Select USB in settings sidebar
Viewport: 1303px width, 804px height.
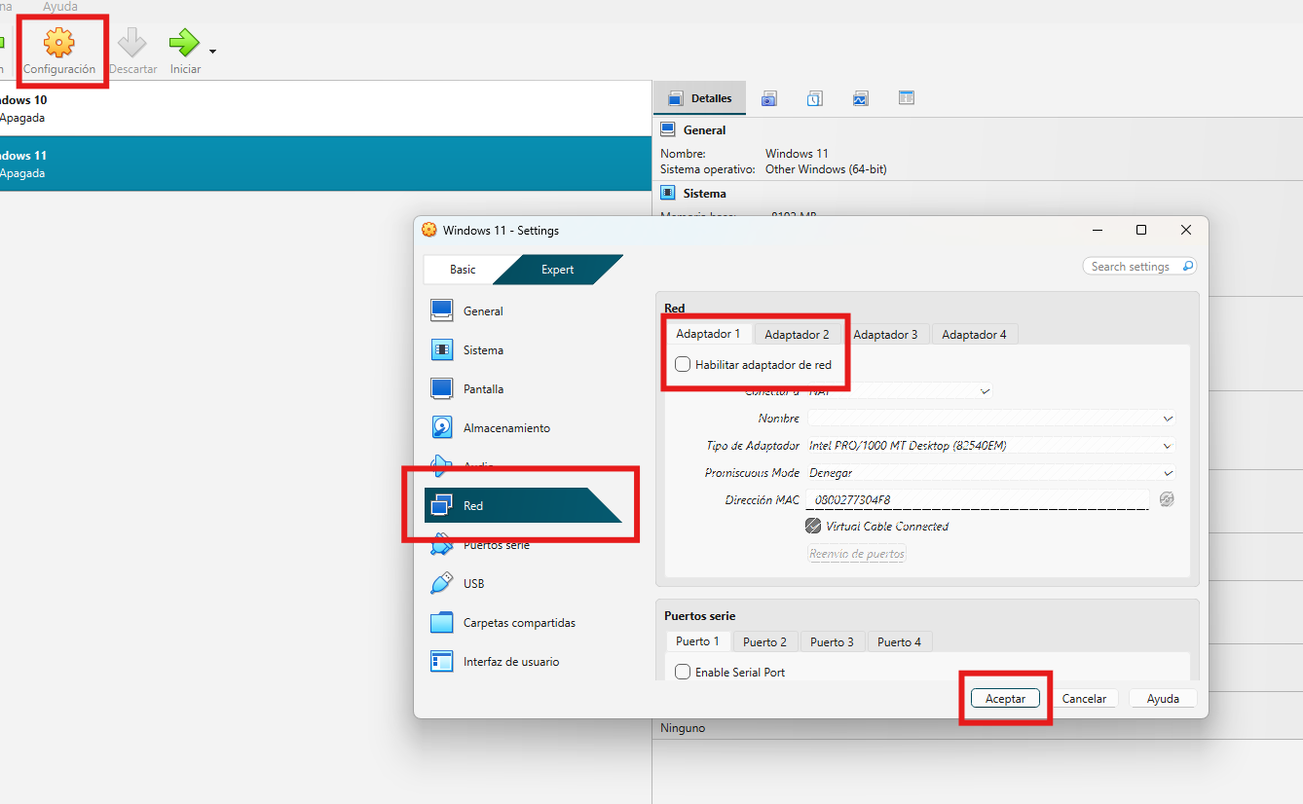(x=473, y=584)
